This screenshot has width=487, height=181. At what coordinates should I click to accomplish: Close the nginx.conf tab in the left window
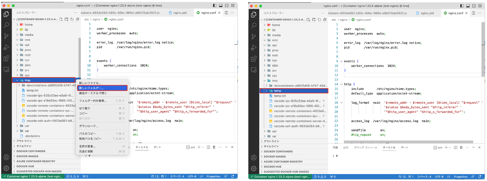click(x=219, y=13)
